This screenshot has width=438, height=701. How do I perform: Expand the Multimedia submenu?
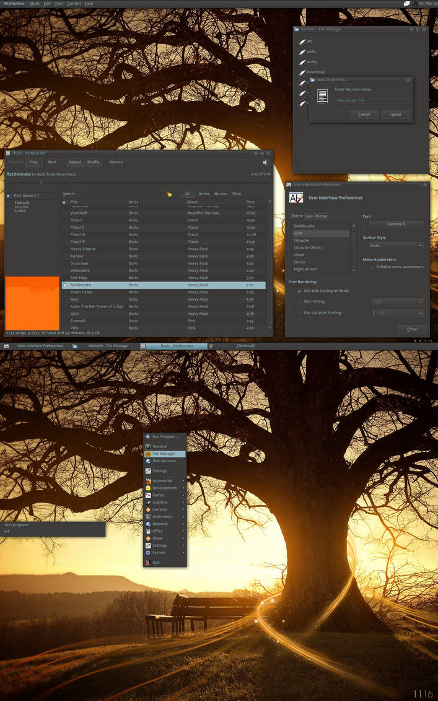tap(164, 516)
